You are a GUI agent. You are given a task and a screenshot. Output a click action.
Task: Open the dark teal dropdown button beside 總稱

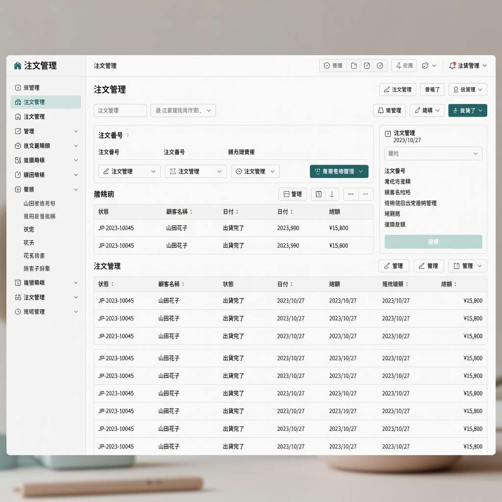pos(467,110)
